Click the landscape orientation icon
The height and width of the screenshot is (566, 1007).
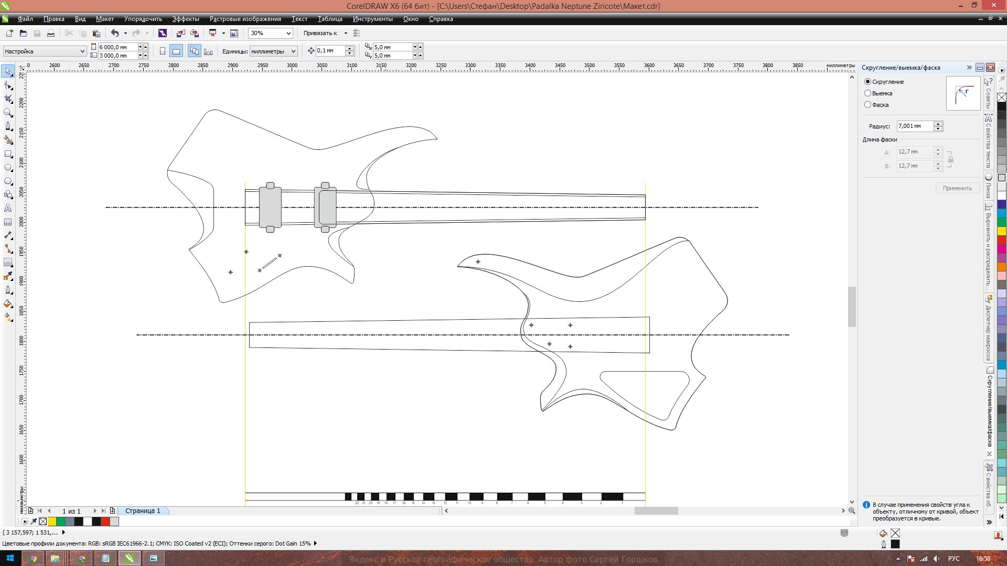(x=176, y=51)
